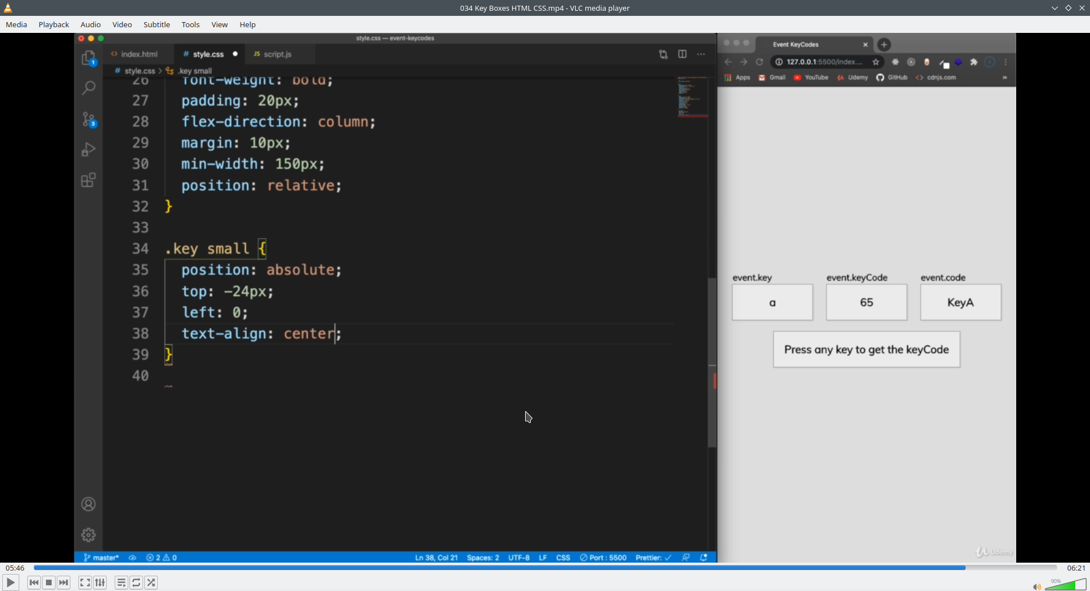1090x591 pixels.
Task: Toggle fullscreen video mode
Action: [x=85, y=582]
